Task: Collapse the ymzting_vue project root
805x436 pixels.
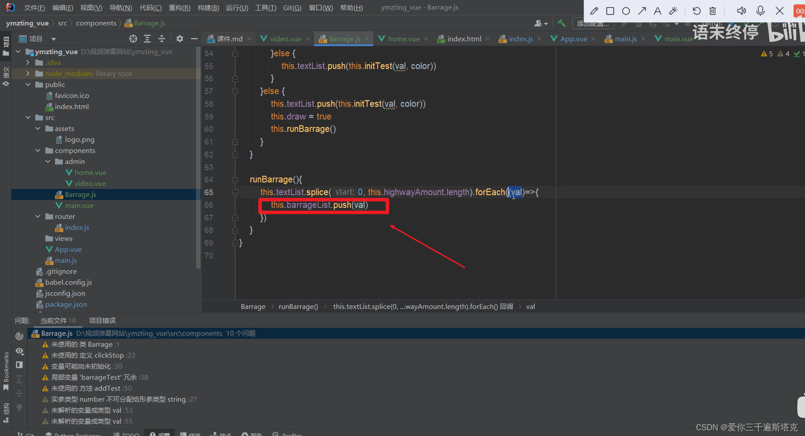Action: click(18, 52)
